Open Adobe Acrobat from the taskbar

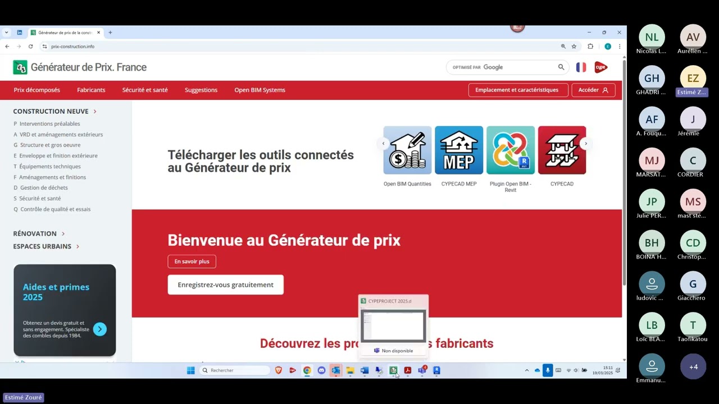coord(408,370)
